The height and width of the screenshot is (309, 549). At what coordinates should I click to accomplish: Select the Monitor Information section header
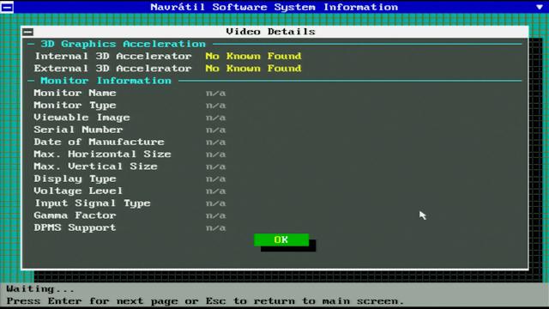106,81
